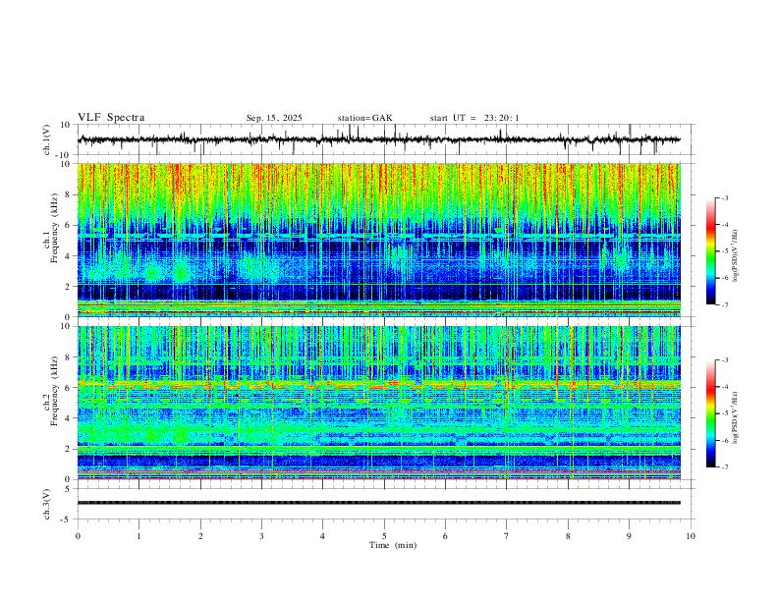Click the "-3" label on ch.1 color bar
The width and height of the screenshot is (778, 601).
725,197
